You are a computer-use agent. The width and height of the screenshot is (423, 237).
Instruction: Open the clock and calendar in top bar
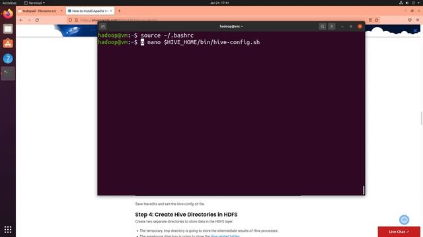click(x=219, y=3)
